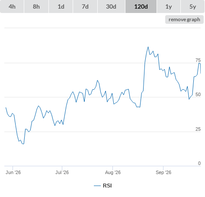Select the 8h time range tab

(36, 6)
